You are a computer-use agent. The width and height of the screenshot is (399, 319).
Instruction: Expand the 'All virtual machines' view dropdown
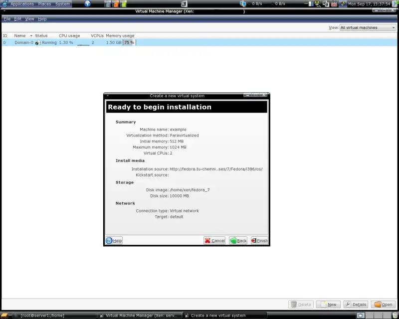pyautogui.click(x=368, y=27)
